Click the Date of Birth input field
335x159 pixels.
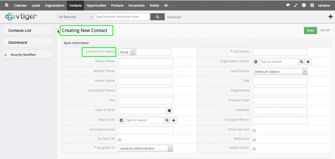pos(142,111)
